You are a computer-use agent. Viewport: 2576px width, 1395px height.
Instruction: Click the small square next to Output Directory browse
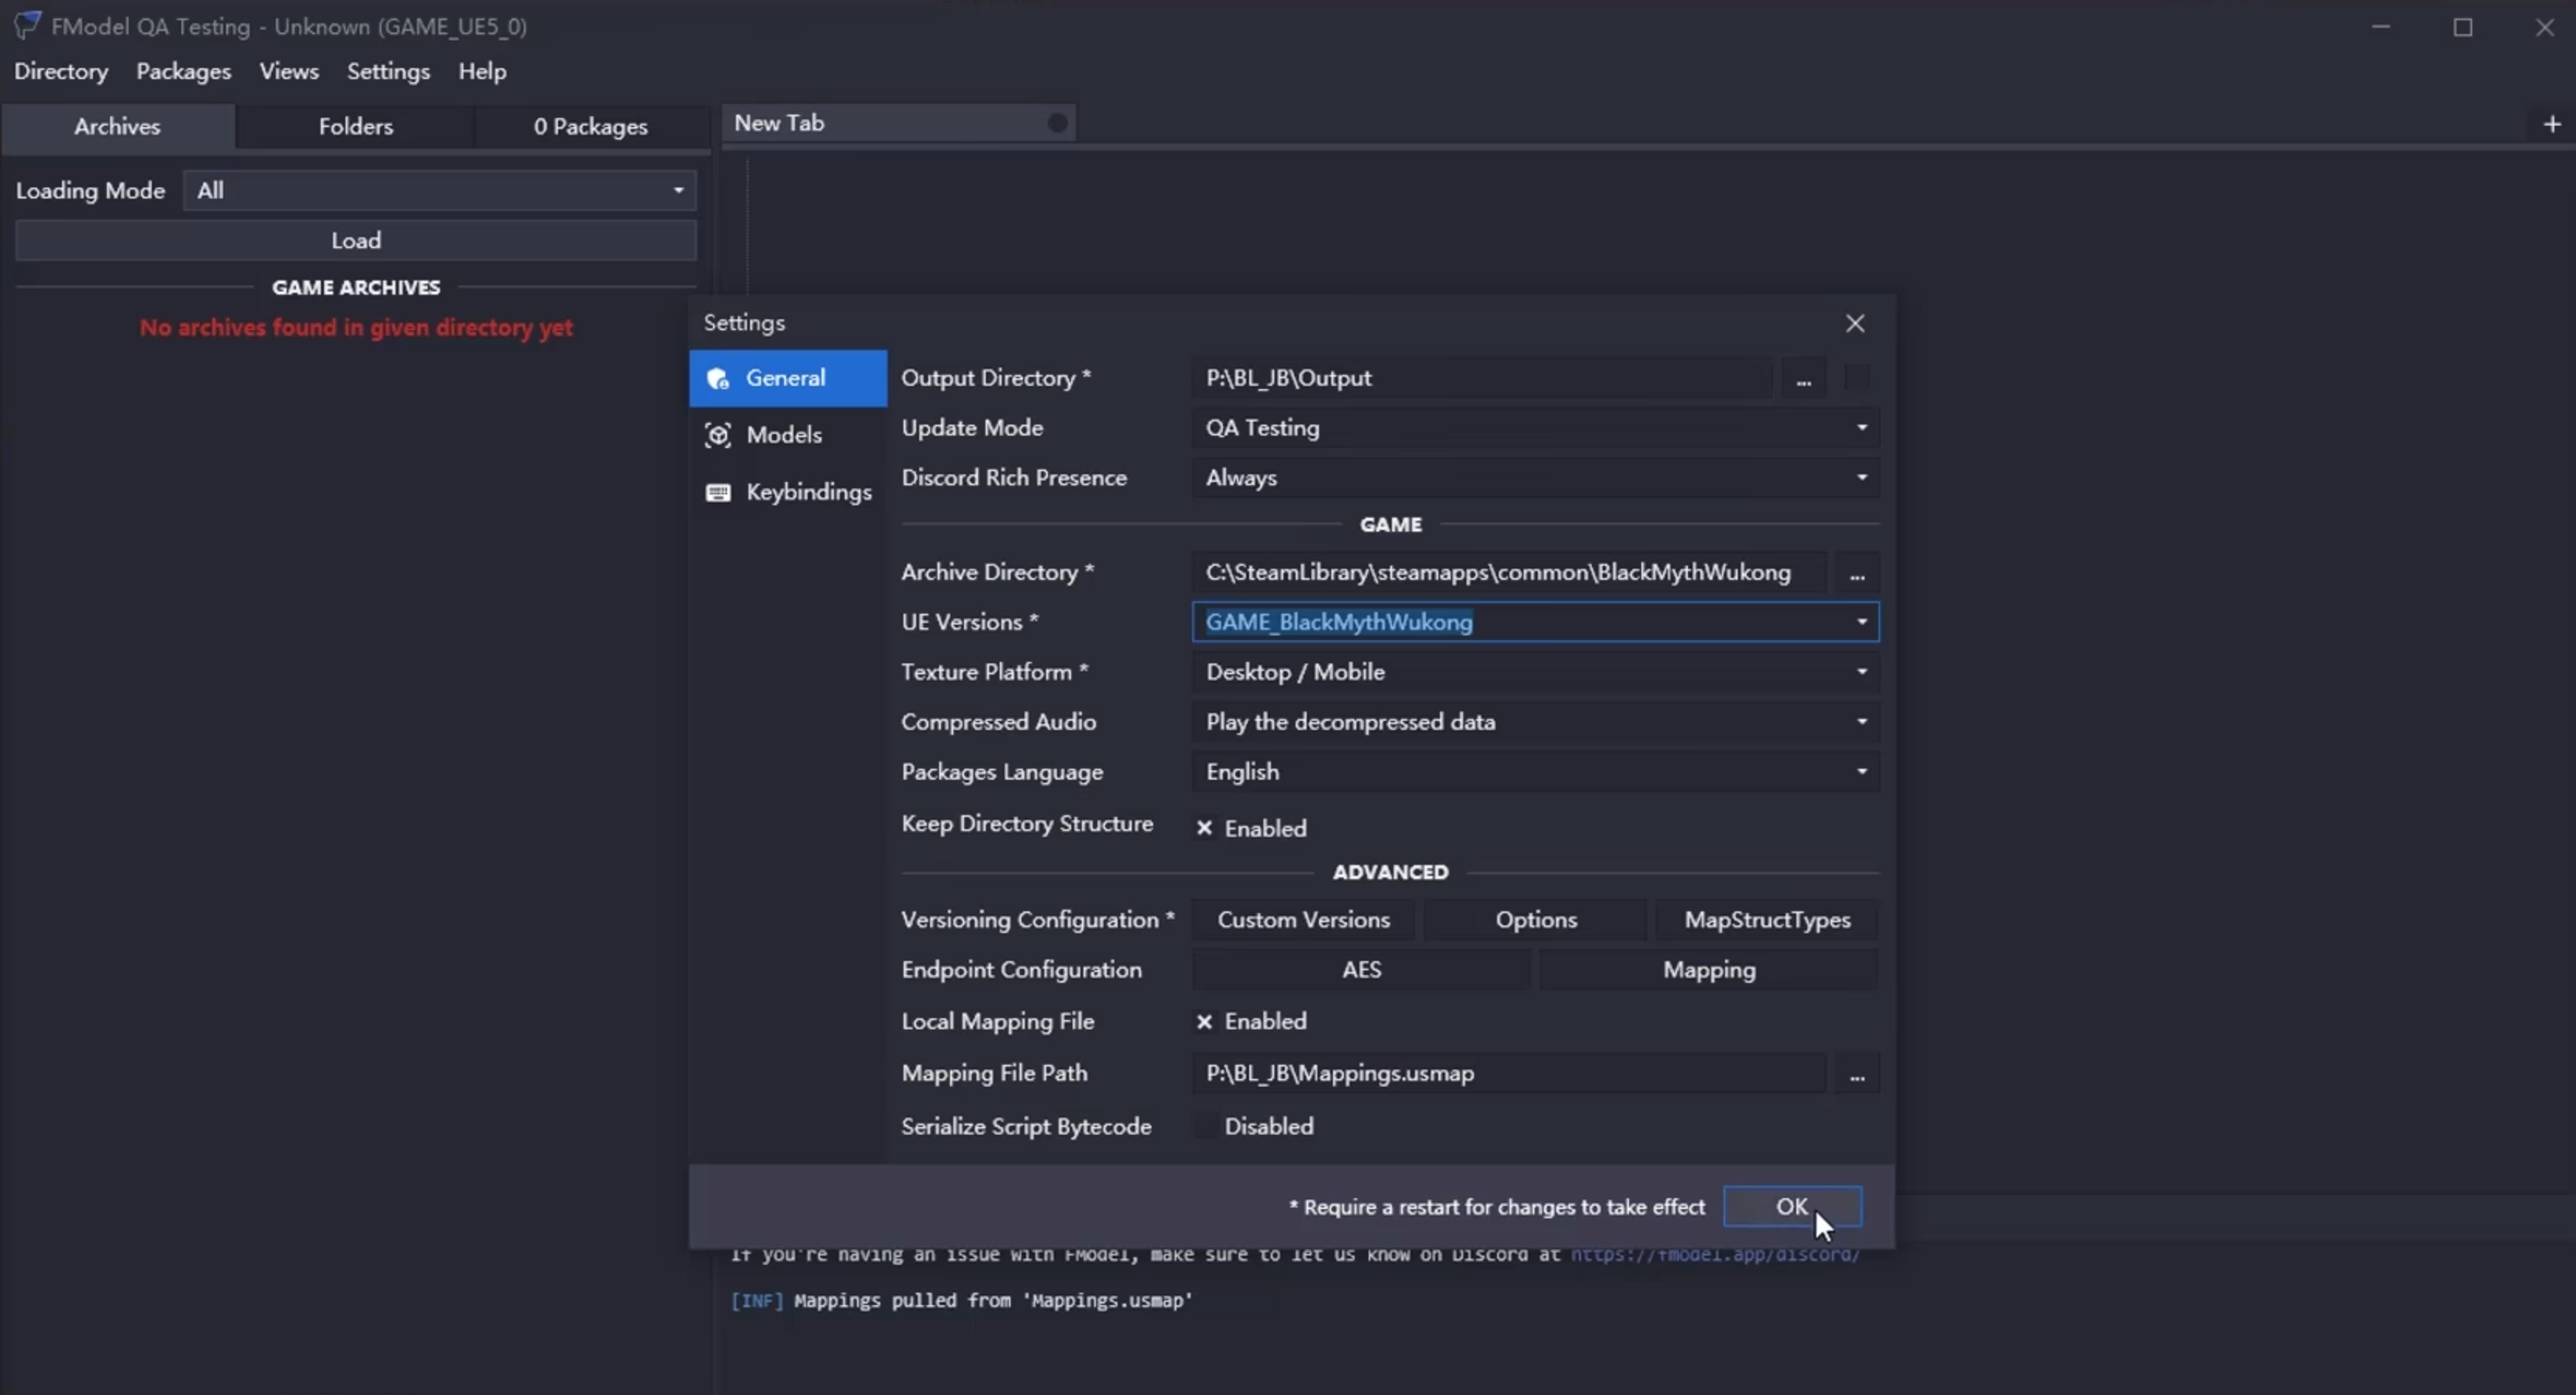click(1856, 377)
